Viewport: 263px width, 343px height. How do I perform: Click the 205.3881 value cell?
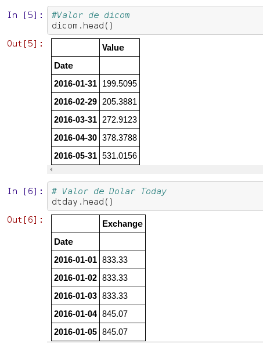[120, 102]
